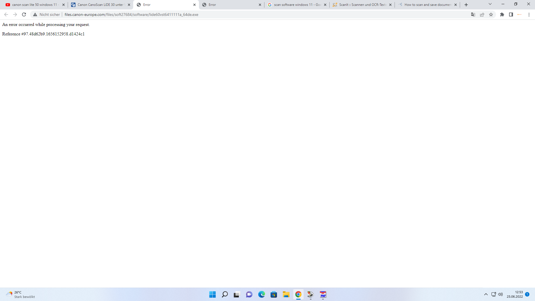The height and width of the screenshot is (301, 535).
Task: Switch to the ScanIt OCR tab
Action: pyautogui.click(x=359, y=4)
